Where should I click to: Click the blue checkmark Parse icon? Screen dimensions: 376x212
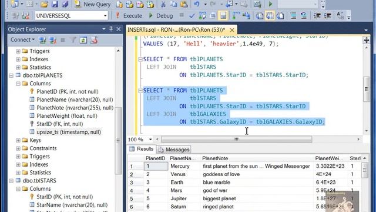(x=192, y=16)
